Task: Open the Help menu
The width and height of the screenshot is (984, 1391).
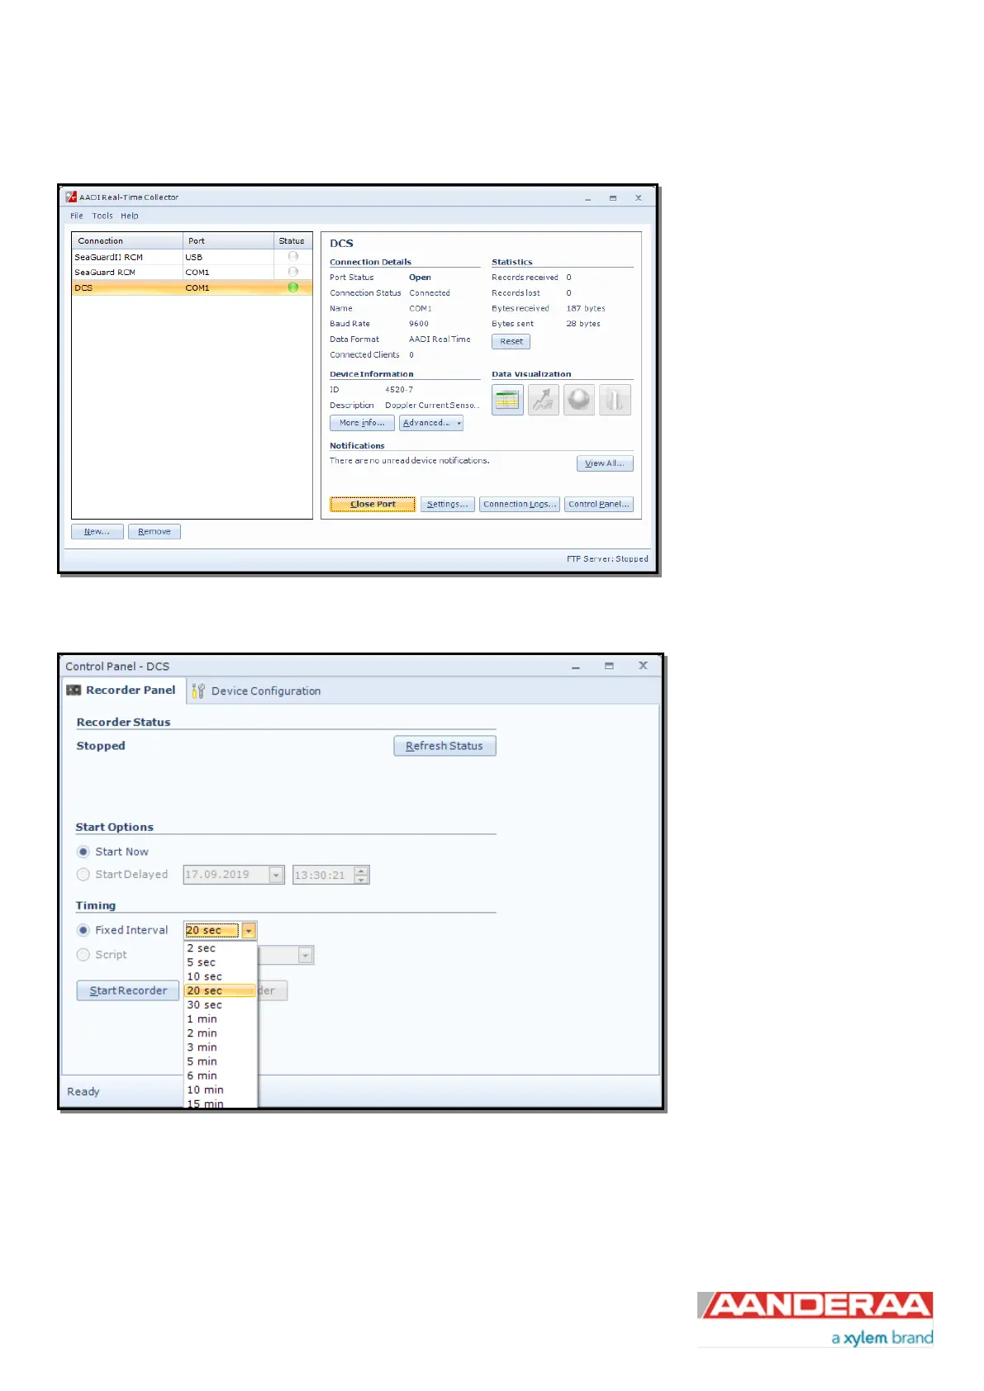Action: coord(130,216)
